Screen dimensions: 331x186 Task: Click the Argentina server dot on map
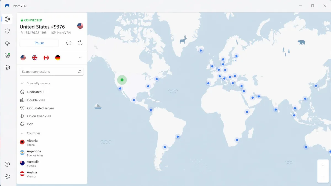[165, 147]
